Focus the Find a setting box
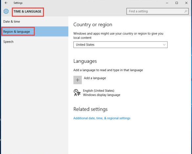 click(x=158, y=11)
